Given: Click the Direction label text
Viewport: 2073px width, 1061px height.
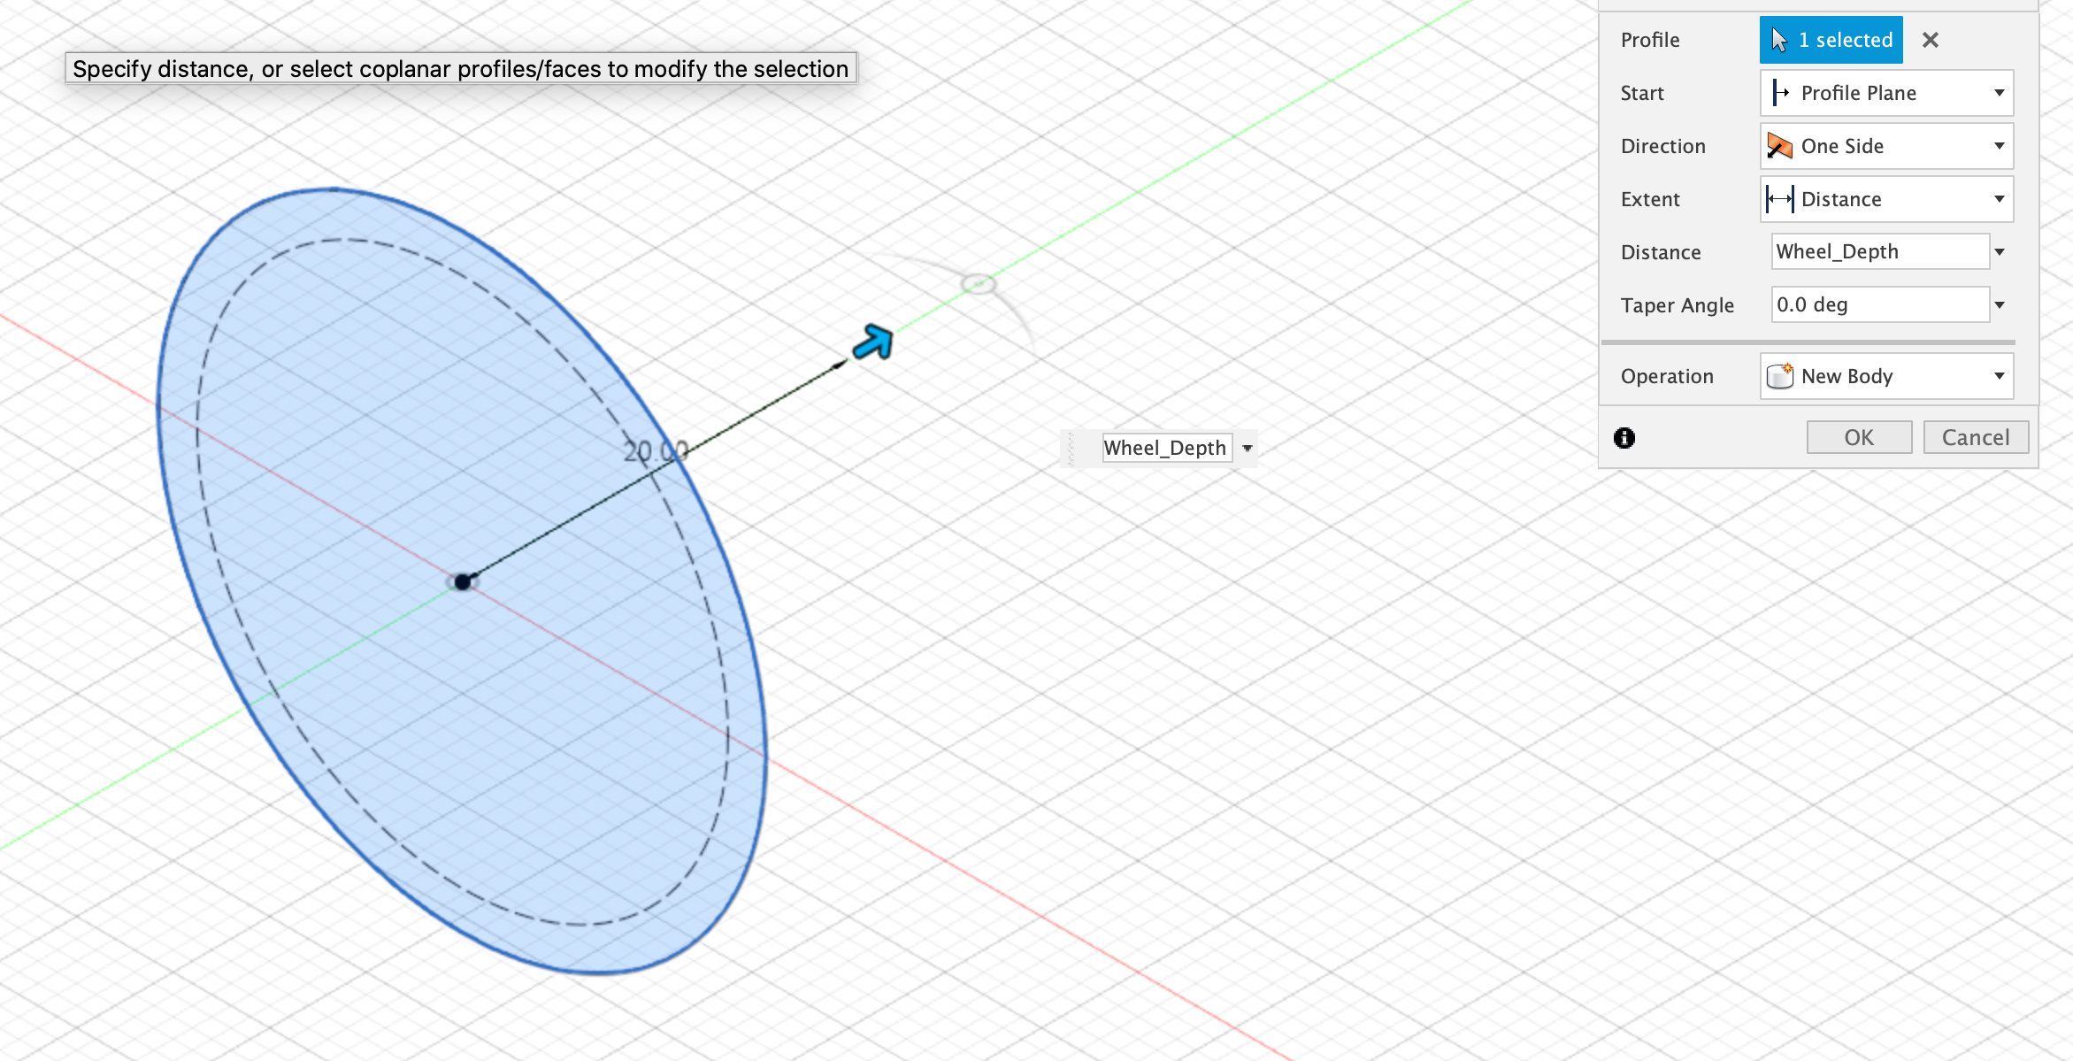Looking at the screenshot, I should coord(1663,146).
